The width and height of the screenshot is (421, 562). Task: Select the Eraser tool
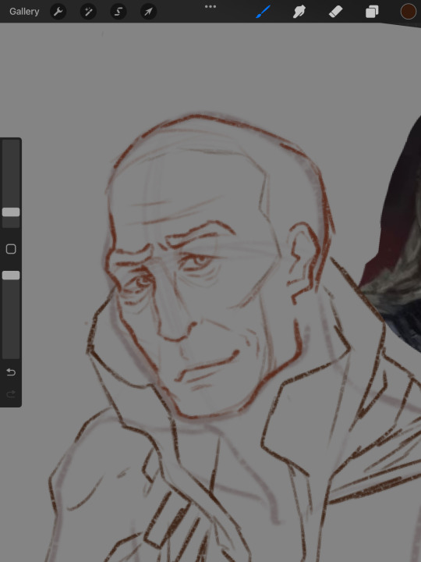pos(335,12)
